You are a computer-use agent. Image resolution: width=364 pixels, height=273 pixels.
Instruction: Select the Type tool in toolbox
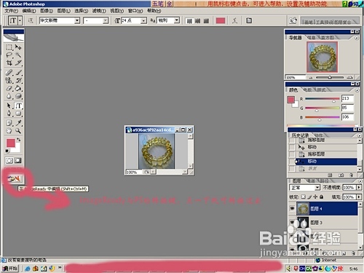(18, 106)
